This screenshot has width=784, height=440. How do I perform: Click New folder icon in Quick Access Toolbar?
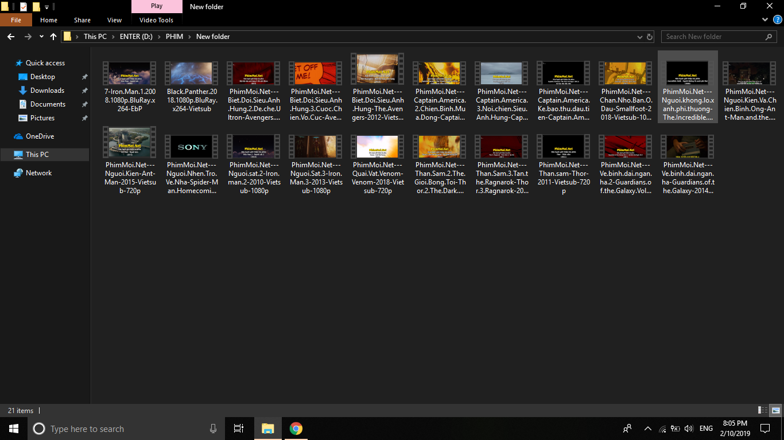click(36, 7)
